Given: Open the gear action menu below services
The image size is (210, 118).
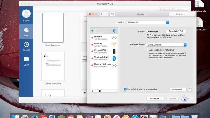Looking at the screenshot, I should tap(101, 91).
